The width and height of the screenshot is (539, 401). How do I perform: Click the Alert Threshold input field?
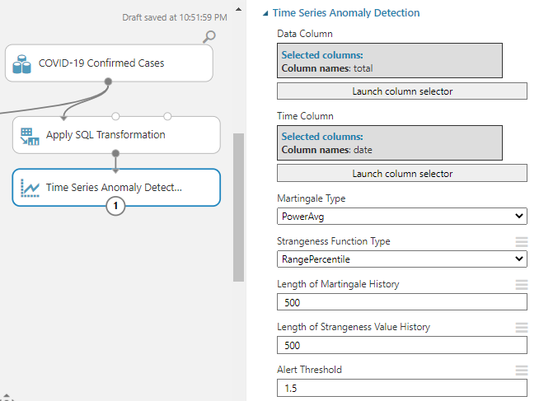[x=402, y=388]
